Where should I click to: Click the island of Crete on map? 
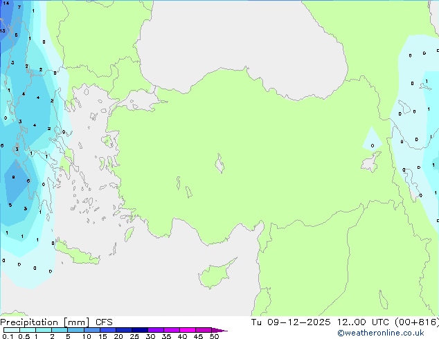(x=77, y=253)
